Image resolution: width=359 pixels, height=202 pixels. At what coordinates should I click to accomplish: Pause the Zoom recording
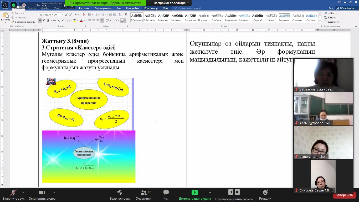click(230, 192)
